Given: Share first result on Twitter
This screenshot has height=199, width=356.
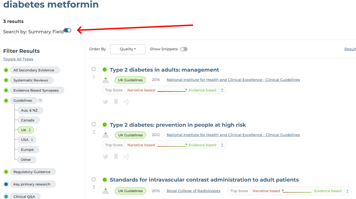Looking at the screenshot, I should 106,102.
